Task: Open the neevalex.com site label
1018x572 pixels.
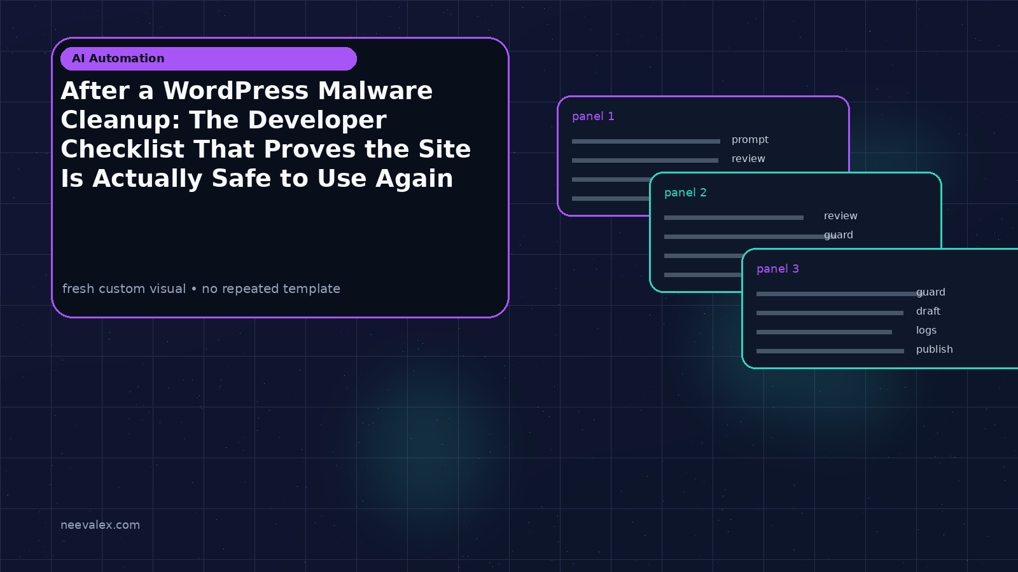Action: [100, 525]
